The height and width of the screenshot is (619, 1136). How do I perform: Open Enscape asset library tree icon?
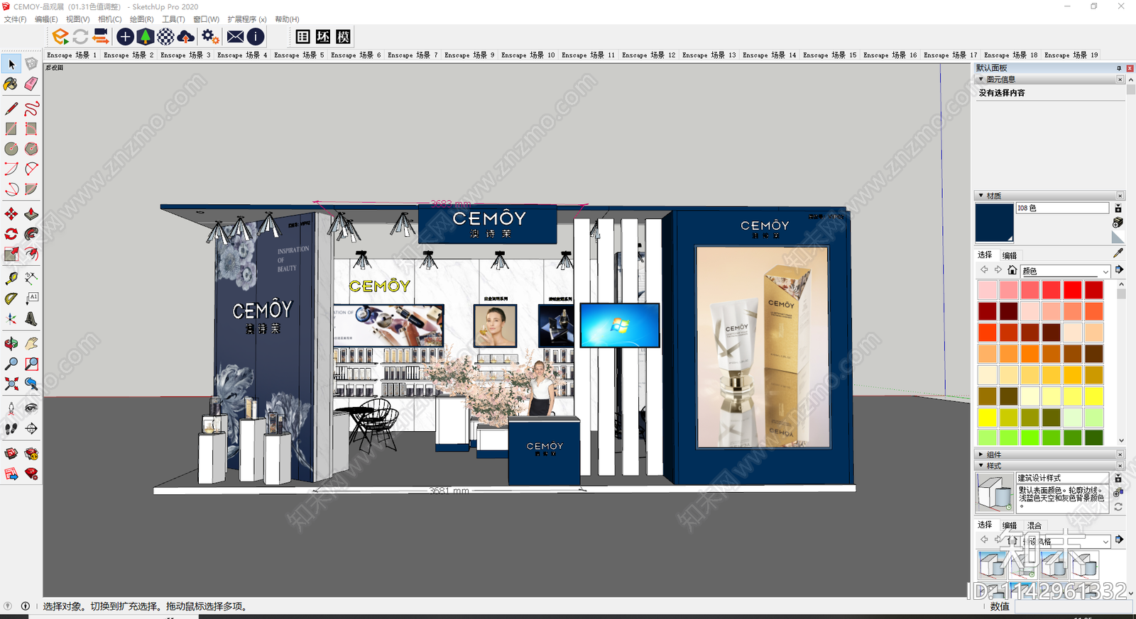tap(145, 36)
